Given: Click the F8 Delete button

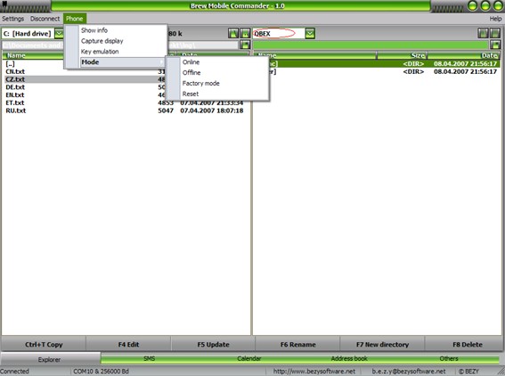Looking at the screenshot, I should [468, 345].
